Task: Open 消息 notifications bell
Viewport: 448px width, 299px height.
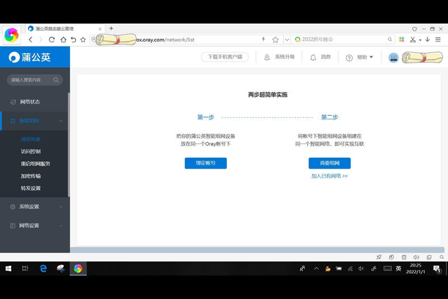Action: 320,57
